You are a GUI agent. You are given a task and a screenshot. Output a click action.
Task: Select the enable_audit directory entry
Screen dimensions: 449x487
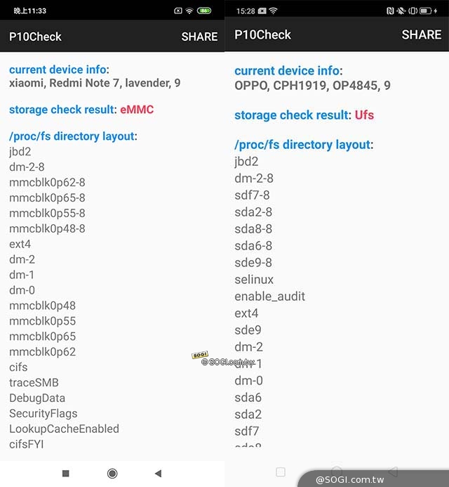click(x=269, y=296)
